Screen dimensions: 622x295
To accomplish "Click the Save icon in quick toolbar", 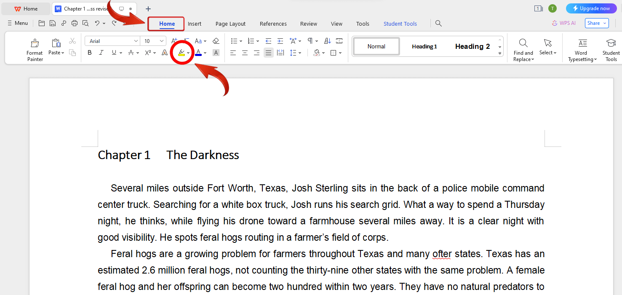I will [x=53, y=23].
